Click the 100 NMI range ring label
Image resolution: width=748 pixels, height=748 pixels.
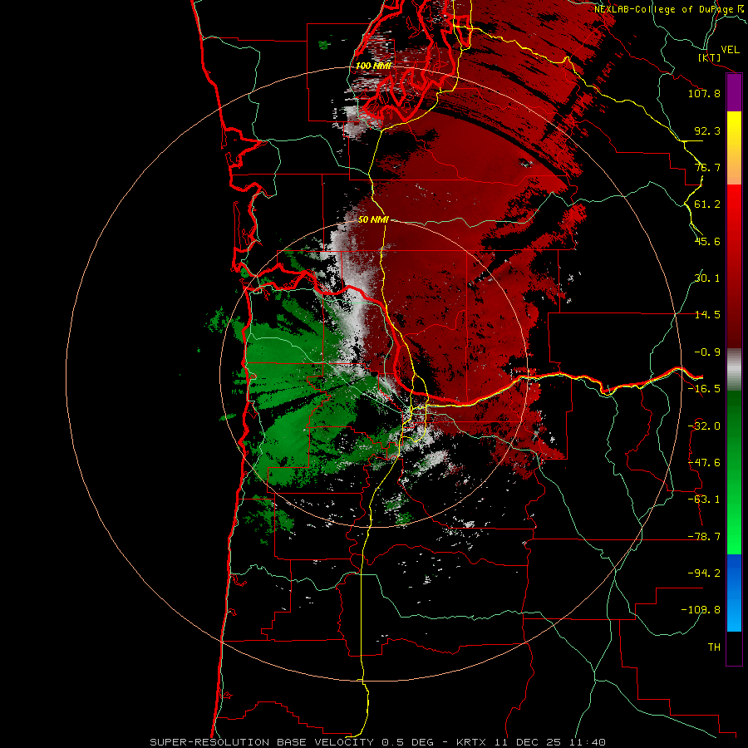[x=373, y=66]
